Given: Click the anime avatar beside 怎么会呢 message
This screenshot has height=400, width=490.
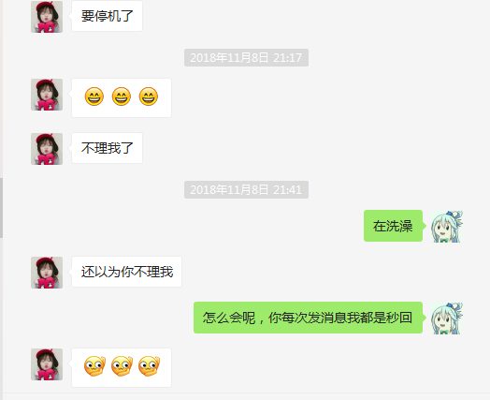Looking at the screenshot, I should pyautogui.click(x=447, y=319).
